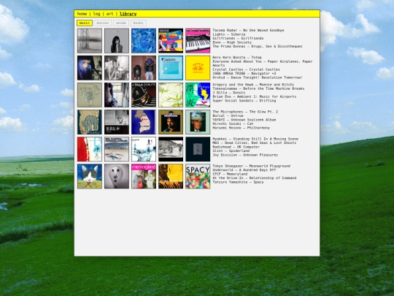Open Super Social Sandals Drifting cover
Viewport: 394px width, 296px height.
(198, 95)
